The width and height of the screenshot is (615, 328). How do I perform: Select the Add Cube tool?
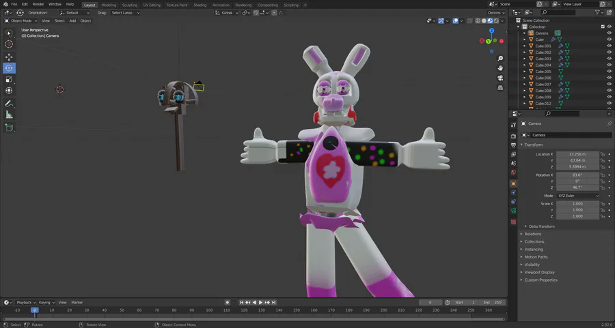pos(9,128)
